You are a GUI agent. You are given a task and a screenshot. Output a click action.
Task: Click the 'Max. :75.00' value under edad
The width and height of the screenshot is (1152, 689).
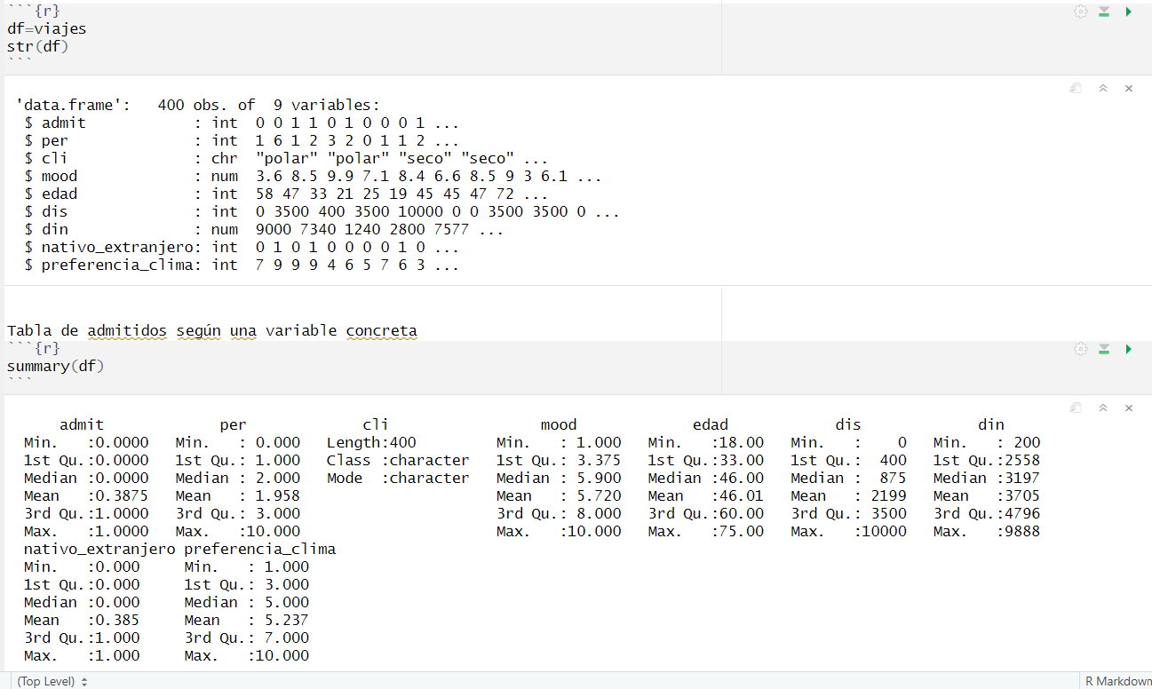(705, 531)
